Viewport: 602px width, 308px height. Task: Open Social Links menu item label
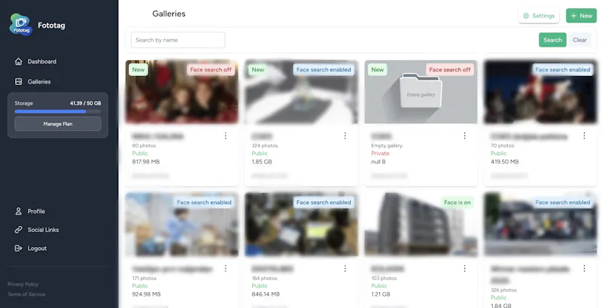pyautogui.click(x=43, y=230)
